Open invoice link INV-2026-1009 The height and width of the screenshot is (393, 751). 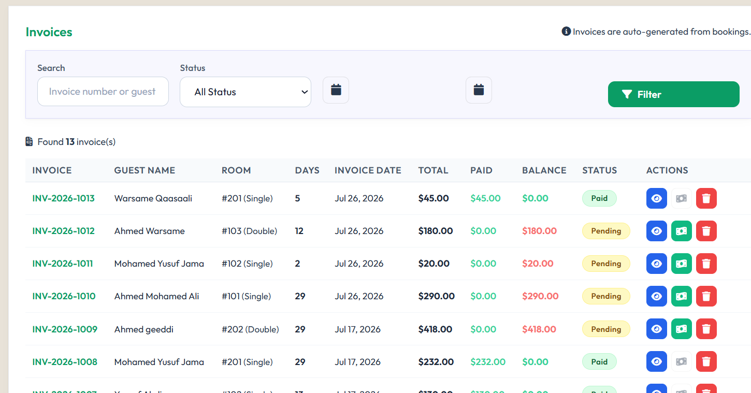coord(65,329)
